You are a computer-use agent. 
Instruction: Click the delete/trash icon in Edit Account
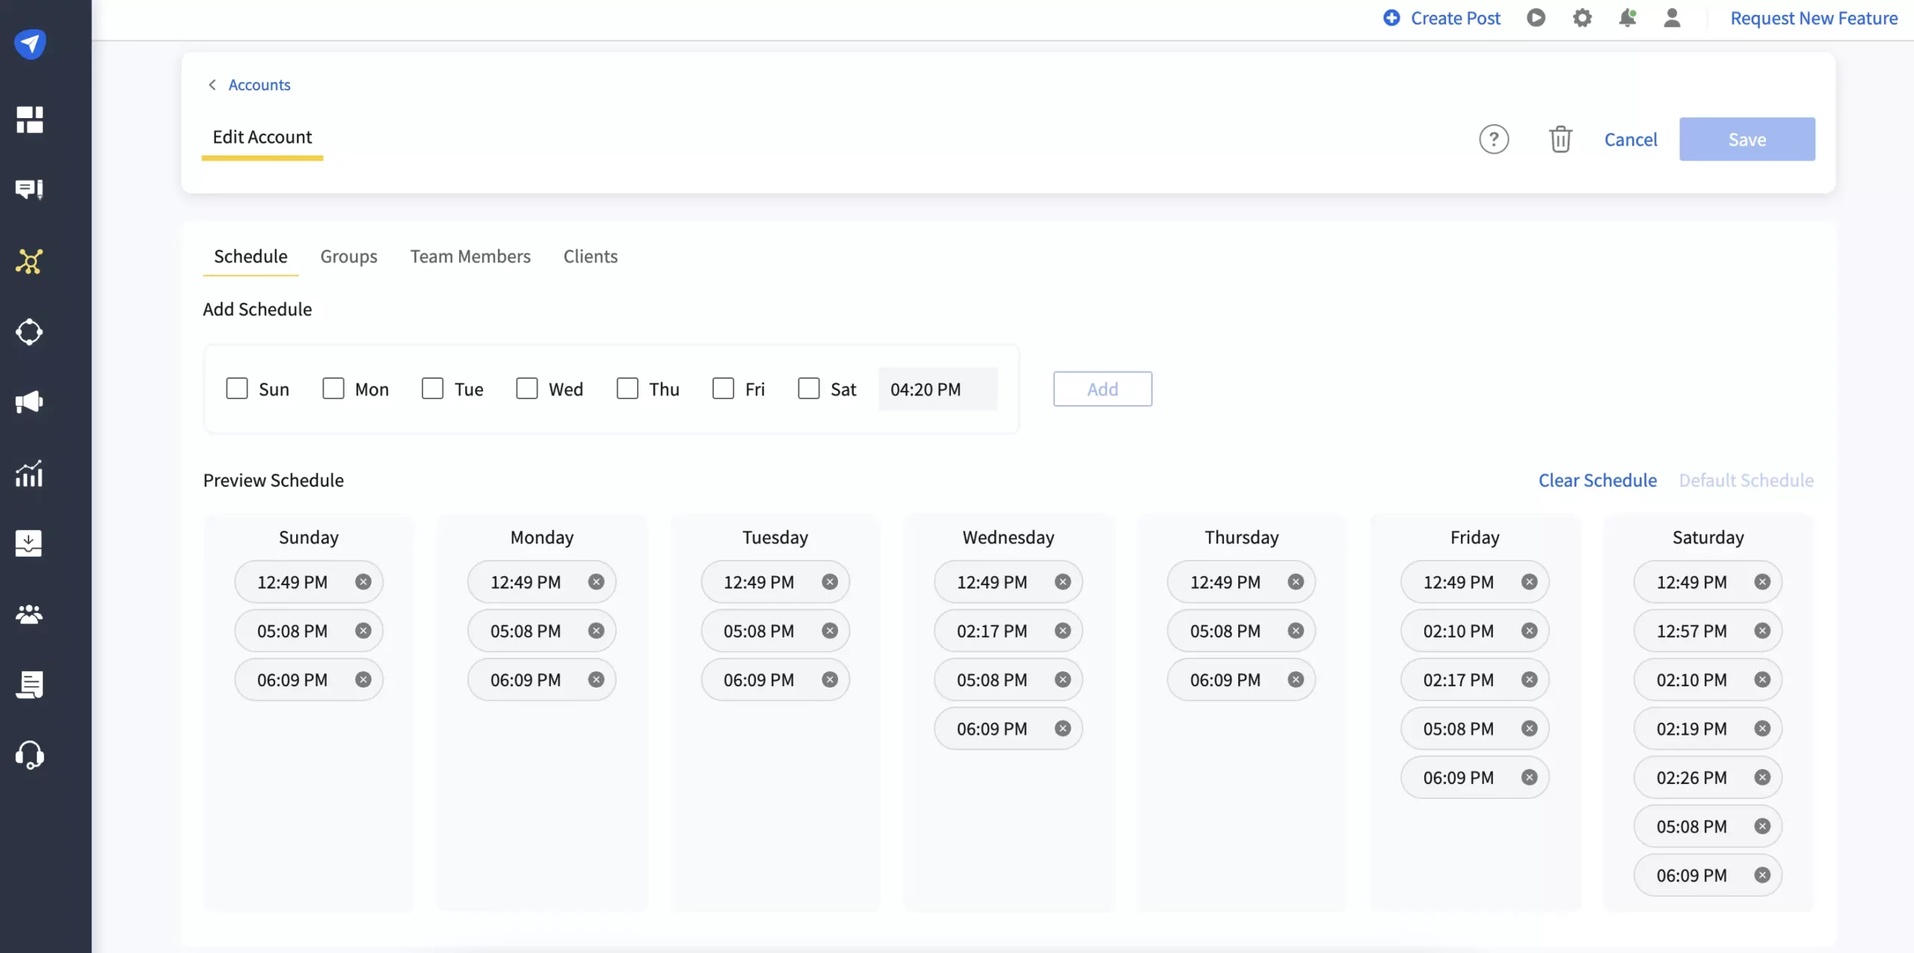[1560, 138]
